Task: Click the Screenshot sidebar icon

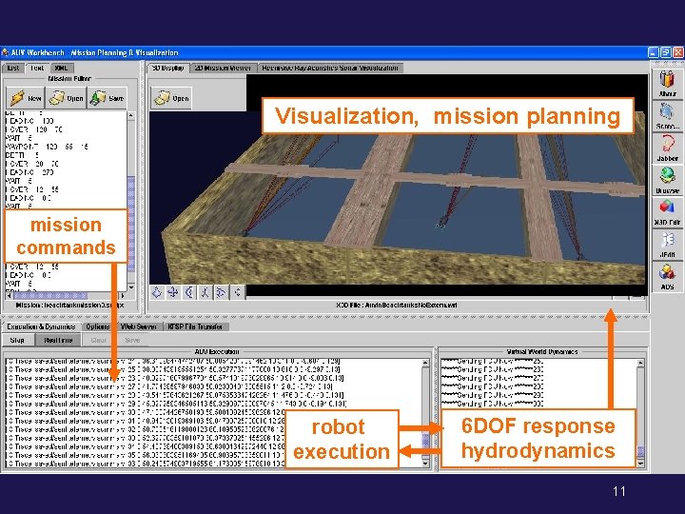Action: tap(667, 116)
